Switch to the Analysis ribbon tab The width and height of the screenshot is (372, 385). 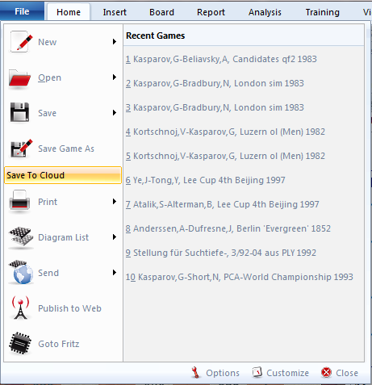(x=265, y=12)
